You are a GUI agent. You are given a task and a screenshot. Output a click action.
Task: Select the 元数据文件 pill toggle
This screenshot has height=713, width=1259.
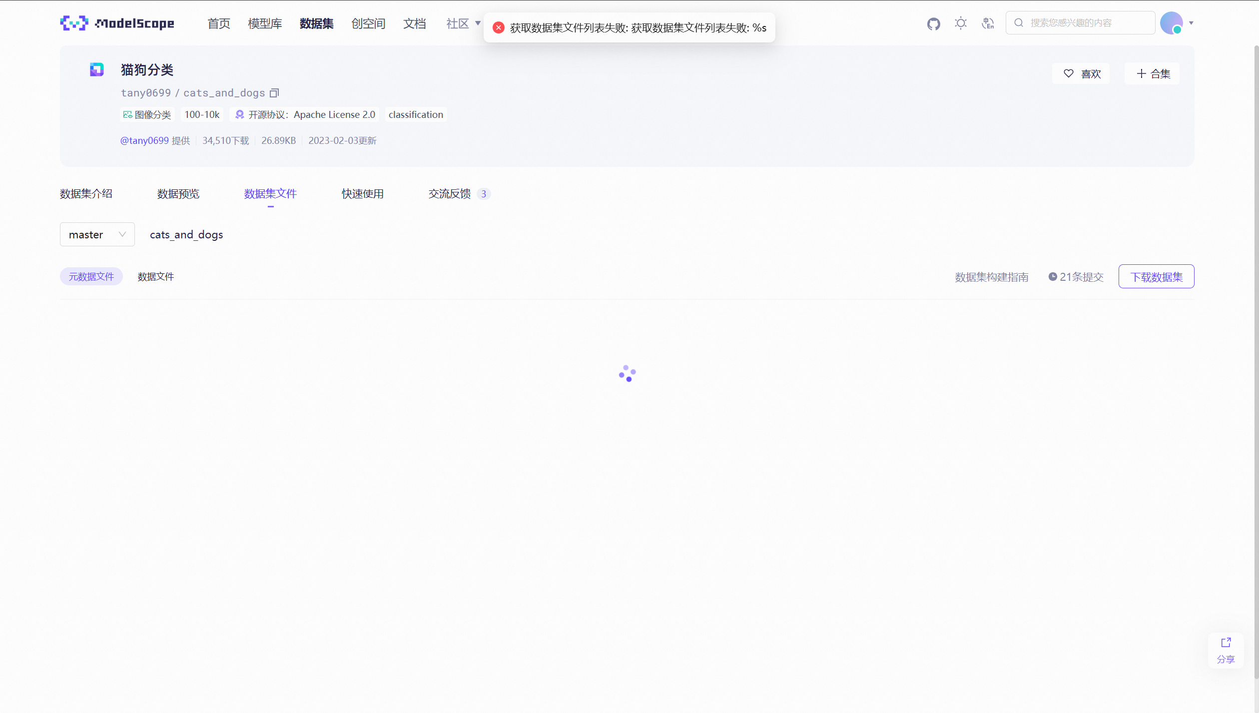(x=91, y=277)
